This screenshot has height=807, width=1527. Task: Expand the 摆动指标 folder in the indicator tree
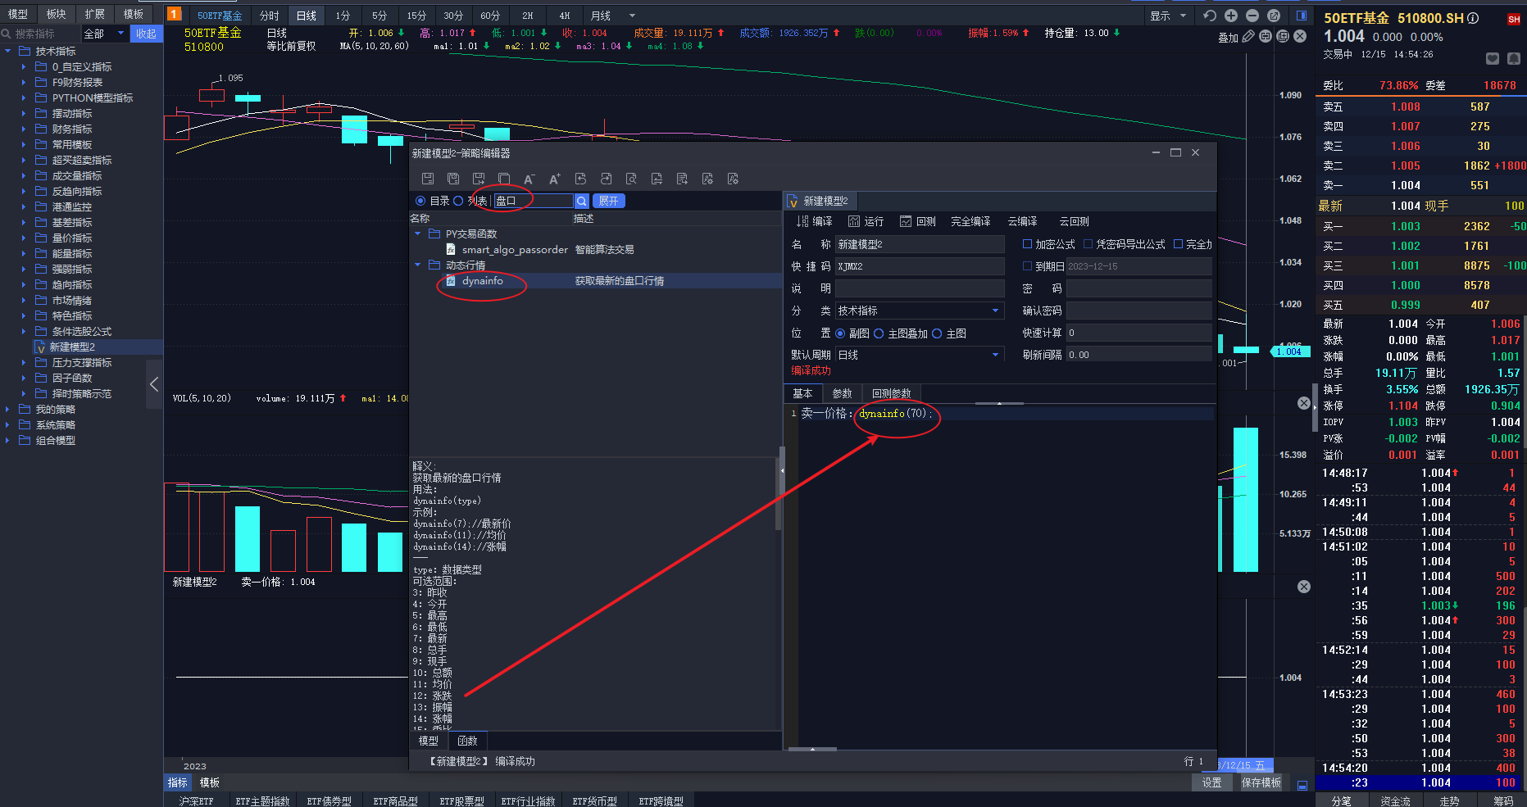24,114
